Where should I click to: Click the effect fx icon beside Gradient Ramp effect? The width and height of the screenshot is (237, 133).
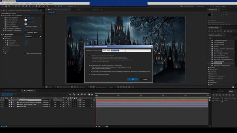tap(3, 16)
